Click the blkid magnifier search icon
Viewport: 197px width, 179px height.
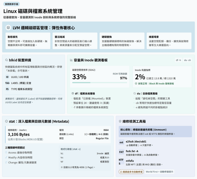(x=6, y=60)
